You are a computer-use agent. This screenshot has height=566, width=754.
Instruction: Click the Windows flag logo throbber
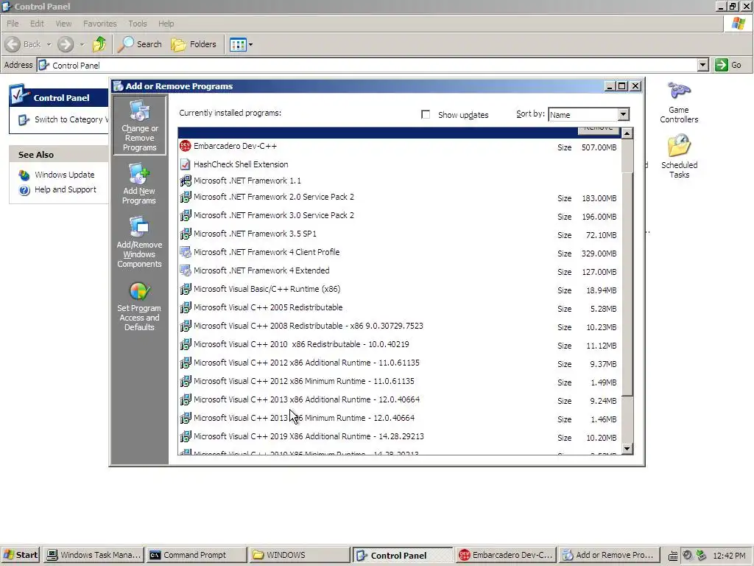tap(738, 24)
